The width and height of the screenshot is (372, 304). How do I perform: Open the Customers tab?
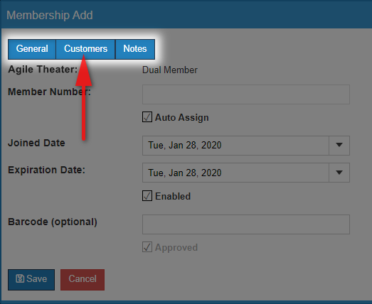(85, 49)
